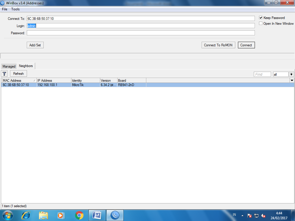Sort by MAC Address column header
The width and height of the screenshot is (295, 221).
(19, 81)
